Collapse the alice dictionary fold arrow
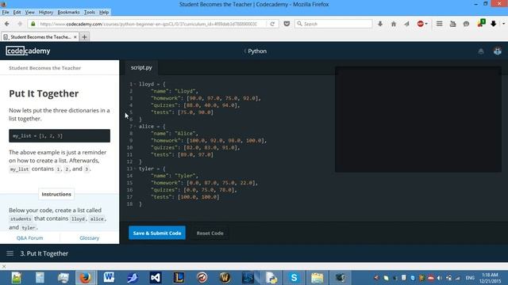The height and width of the screenshot is (285, 508). coord(135,127)
